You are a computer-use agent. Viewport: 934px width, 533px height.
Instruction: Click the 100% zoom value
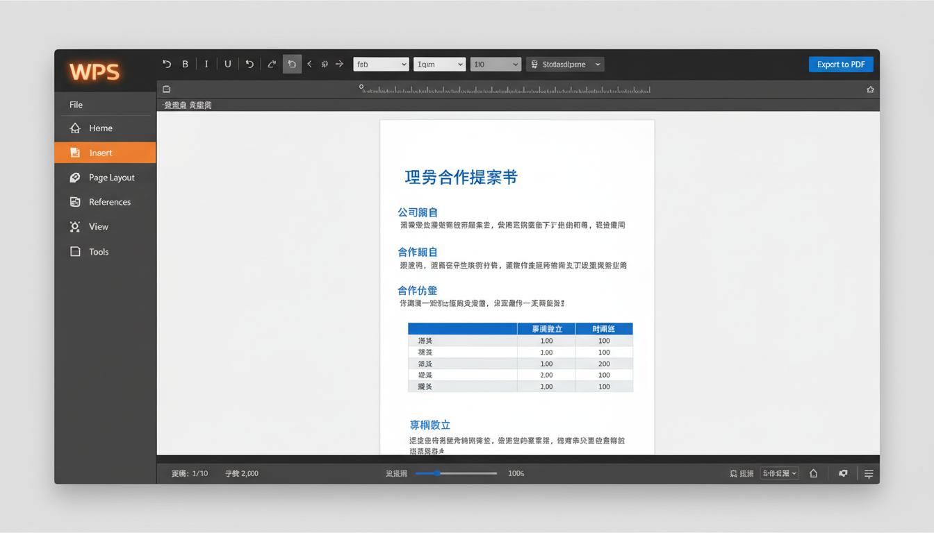point(516,473)
